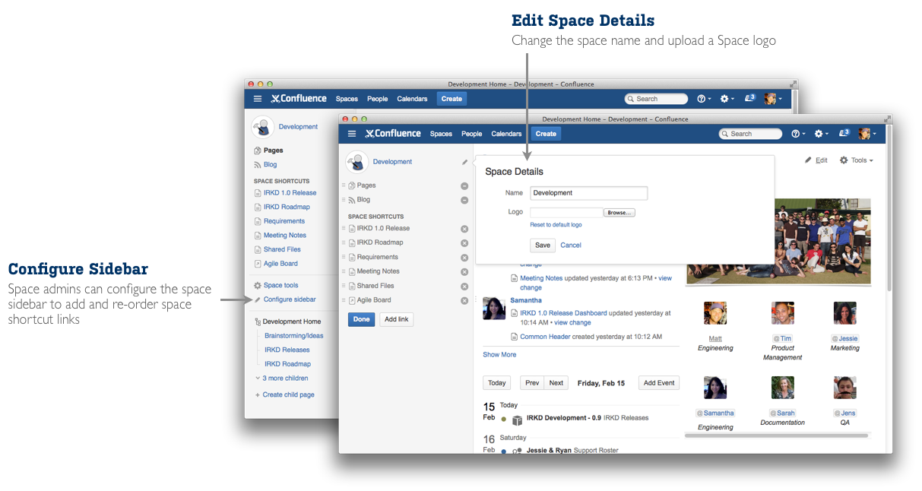Open Spaces menu in the back window
Viewport: 922px width, 491px height.
pyautogui.click(x=347, y=99)
